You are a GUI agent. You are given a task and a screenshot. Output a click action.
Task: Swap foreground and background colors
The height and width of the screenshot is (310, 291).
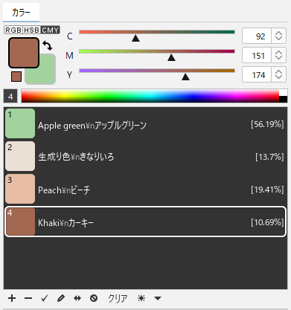(x=48, y=45)
